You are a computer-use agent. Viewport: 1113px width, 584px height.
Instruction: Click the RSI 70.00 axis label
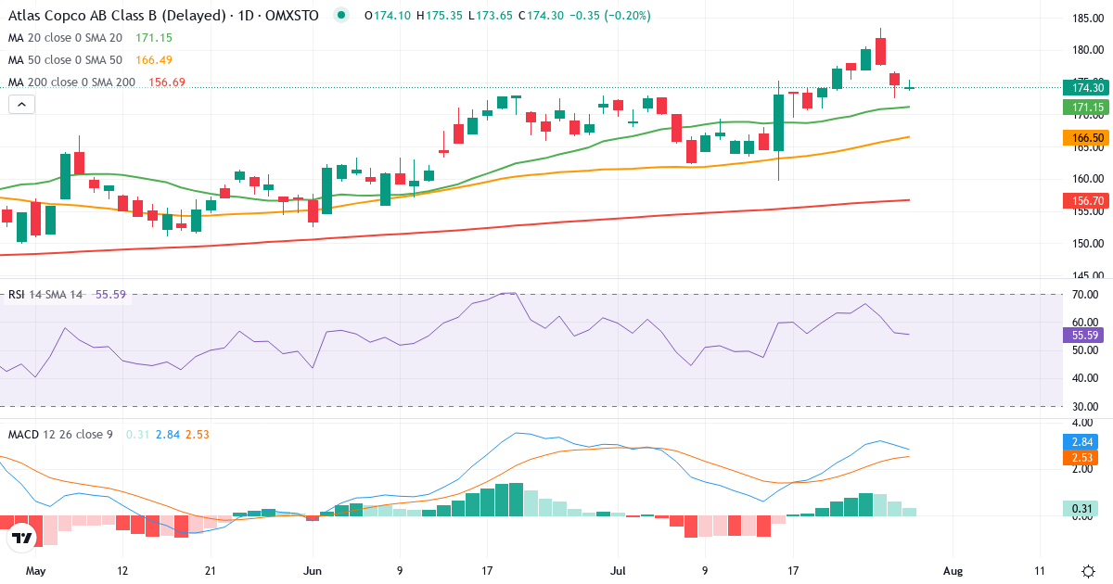(x=1087, y=295)
